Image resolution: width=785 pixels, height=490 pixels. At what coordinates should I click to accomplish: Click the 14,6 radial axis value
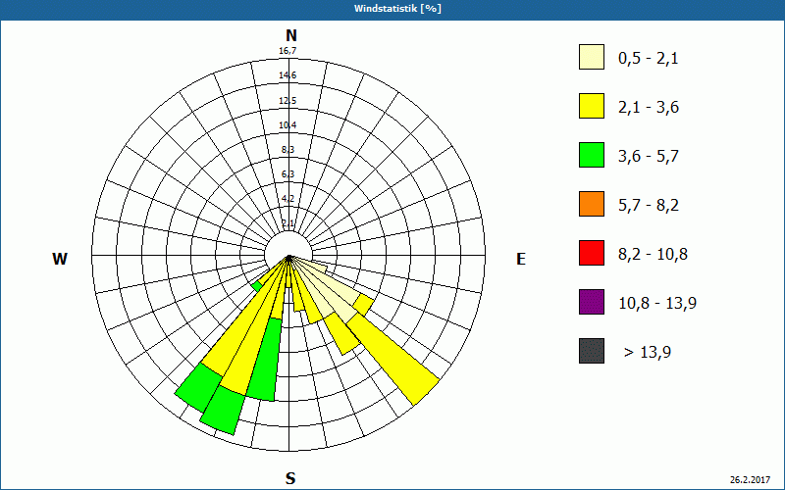[x=288, y=75]
